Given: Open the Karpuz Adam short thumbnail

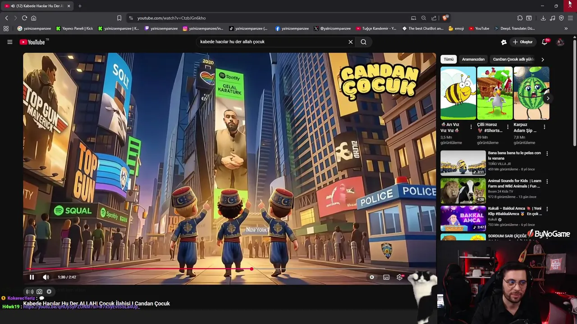Looking at the screenshot, I should [x=531, y=93].
